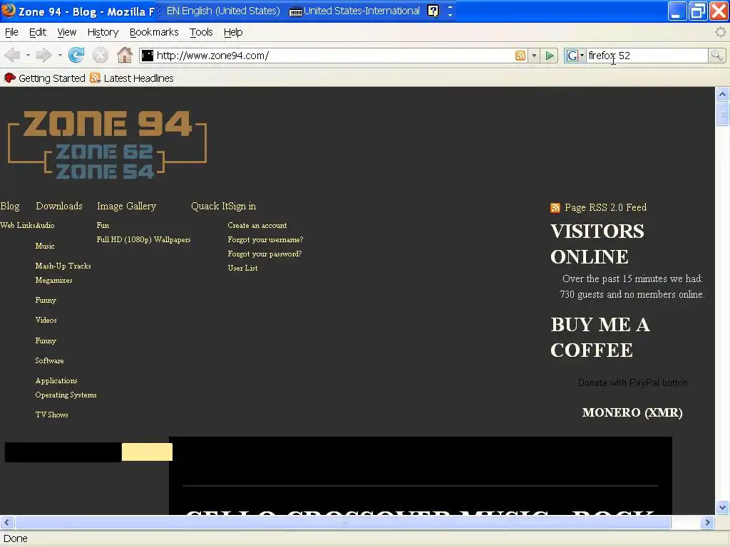This screenshot has height=547, width=730.
Task: Open the Operating Systems link
Action: pos(66,395)
